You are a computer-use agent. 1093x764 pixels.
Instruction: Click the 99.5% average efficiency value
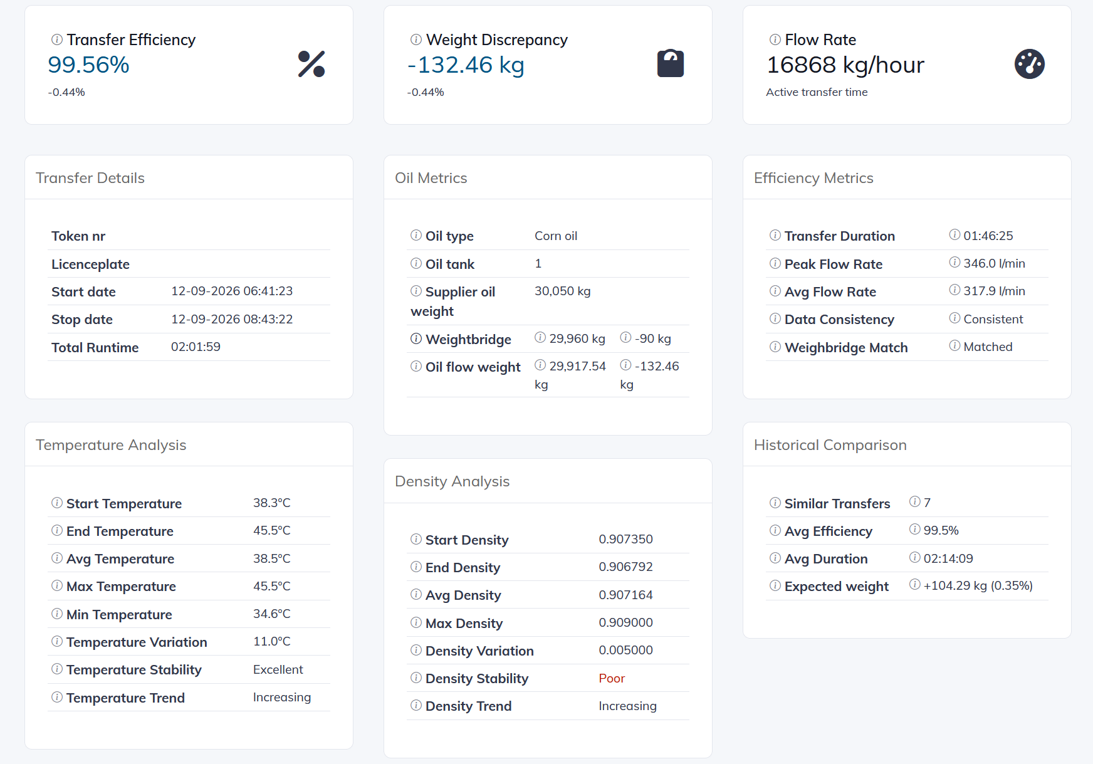point(941,530)
